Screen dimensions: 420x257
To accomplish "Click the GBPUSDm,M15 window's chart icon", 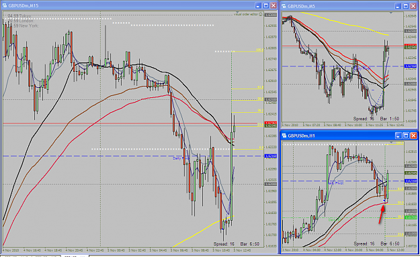I will coord(5,5).
